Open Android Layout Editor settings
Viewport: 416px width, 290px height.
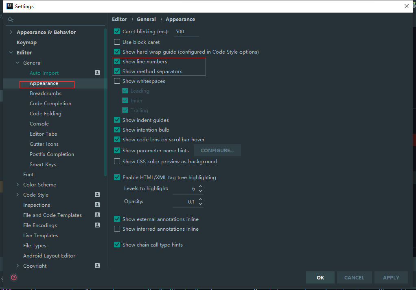[x=49, y=255]
